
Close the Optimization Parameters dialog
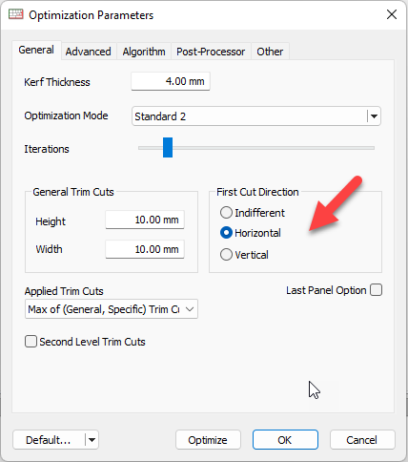392,14
